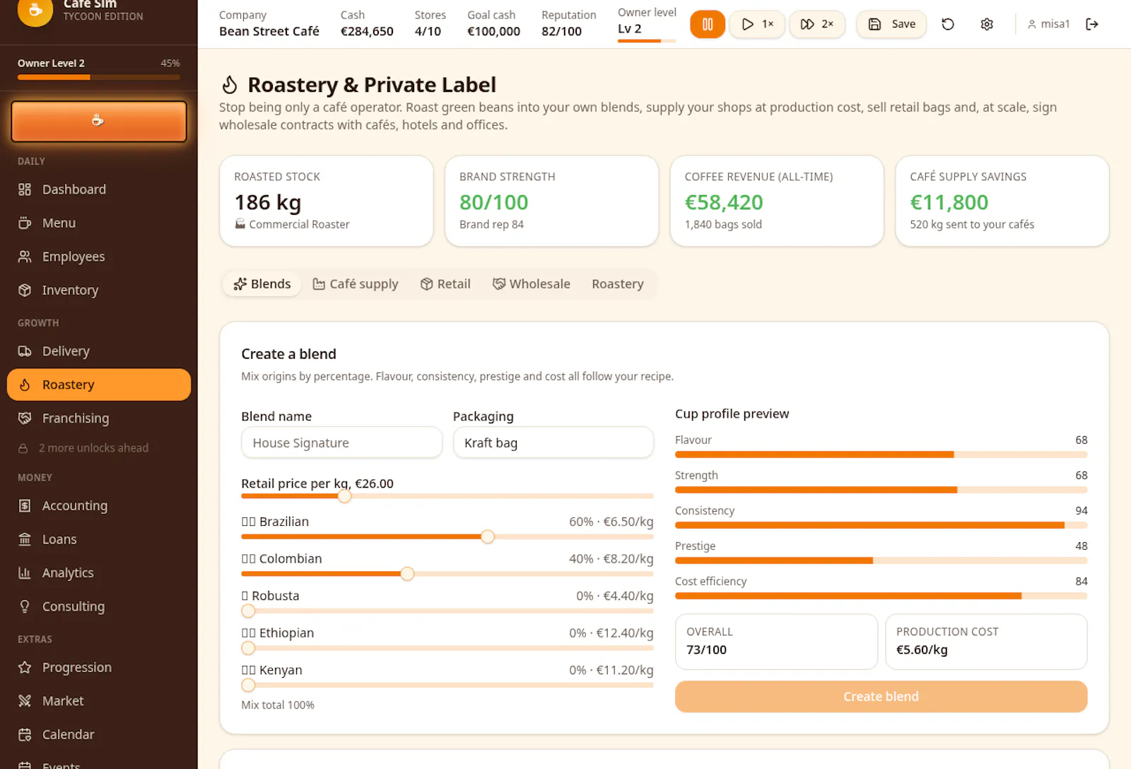
Task: Open Progression page
Action: pos(99,668)
